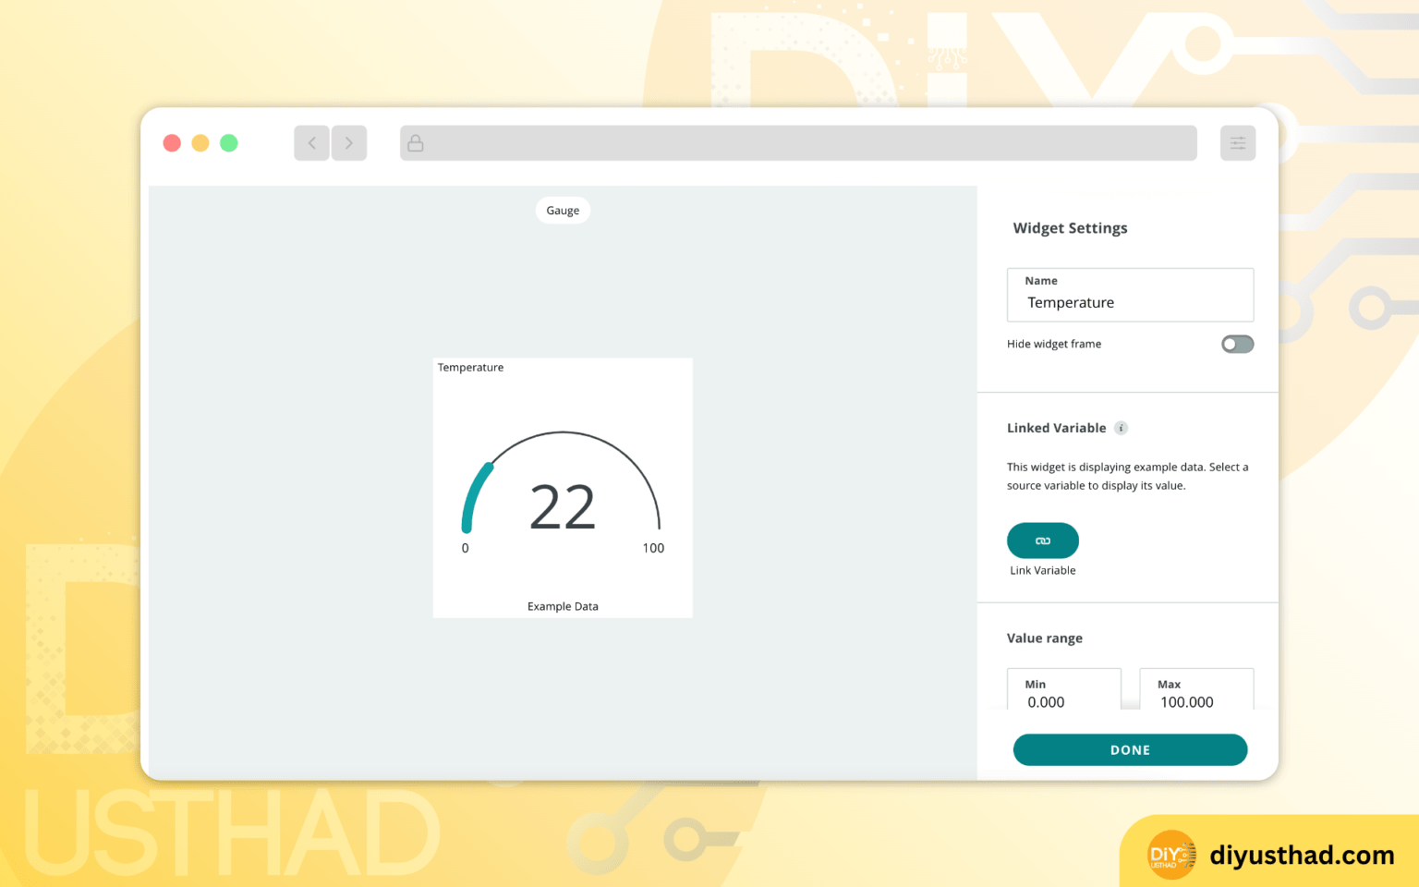Click the Name field containing Temperature
The width and height of the screenshot is (1419, 887).
click(1130, 296)
